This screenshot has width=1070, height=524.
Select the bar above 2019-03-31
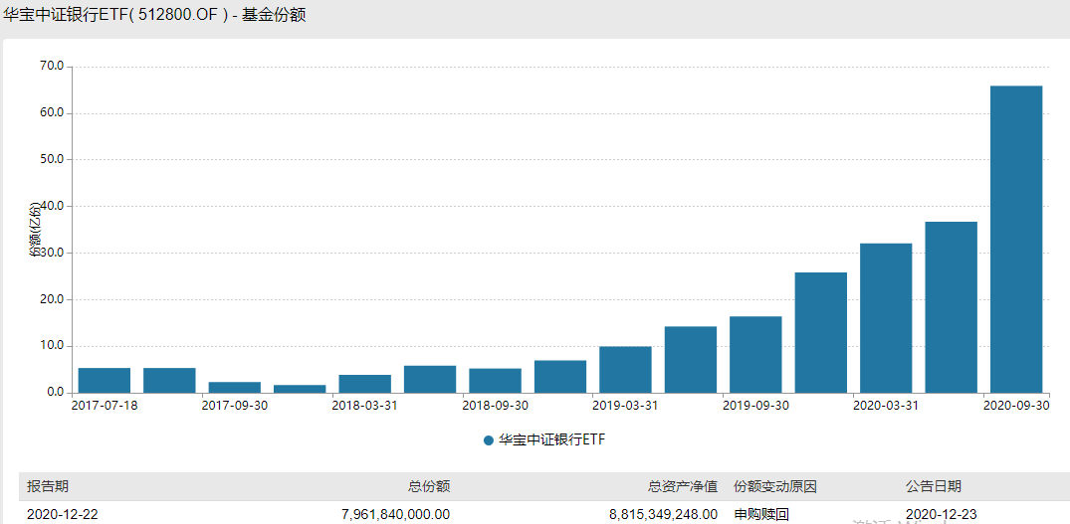625,370
